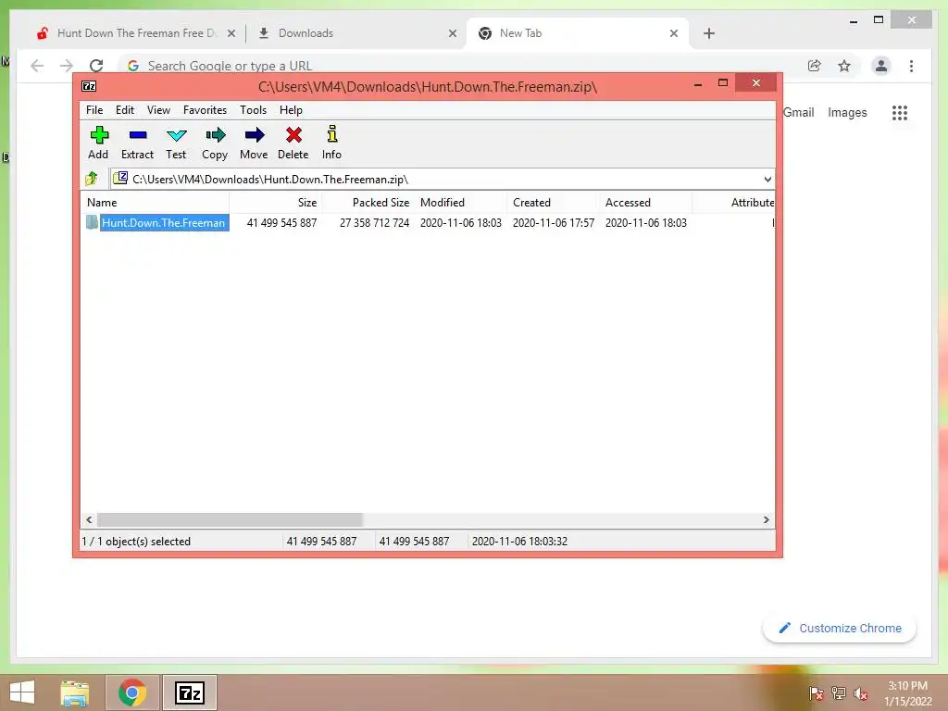Click the Chrome address bar
The width and height of the screenshot is (948, 711).
(x=459, y=66)
